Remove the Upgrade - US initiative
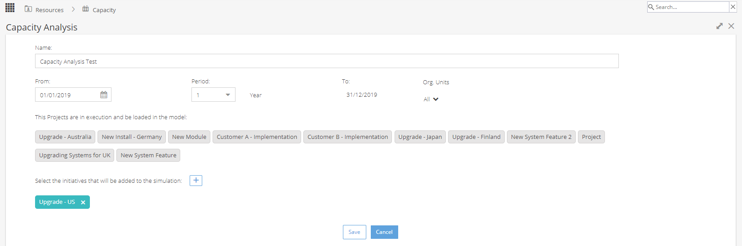 click(83, 203)
